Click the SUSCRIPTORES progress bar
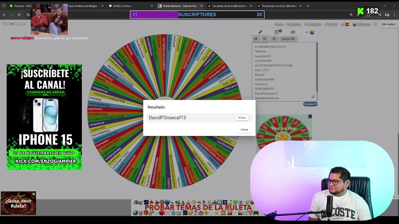The height and width of the screenshot is (224, 399). click(197, 15)
